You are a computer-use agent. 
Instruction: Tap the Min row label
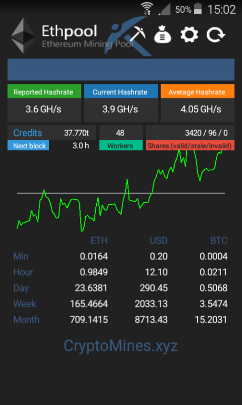tap(21, 256)
